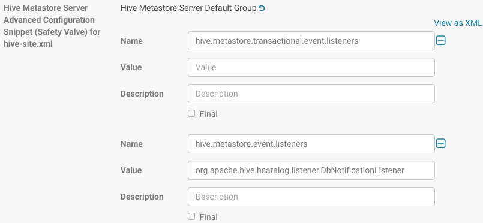
Task: Focus the Name field containing hive.metastore.event.listeners
Action: pyautogui.click(x=311, y=144)
